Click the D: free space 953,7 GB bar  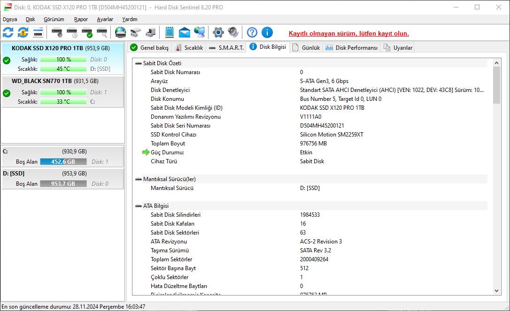[63, 183]
